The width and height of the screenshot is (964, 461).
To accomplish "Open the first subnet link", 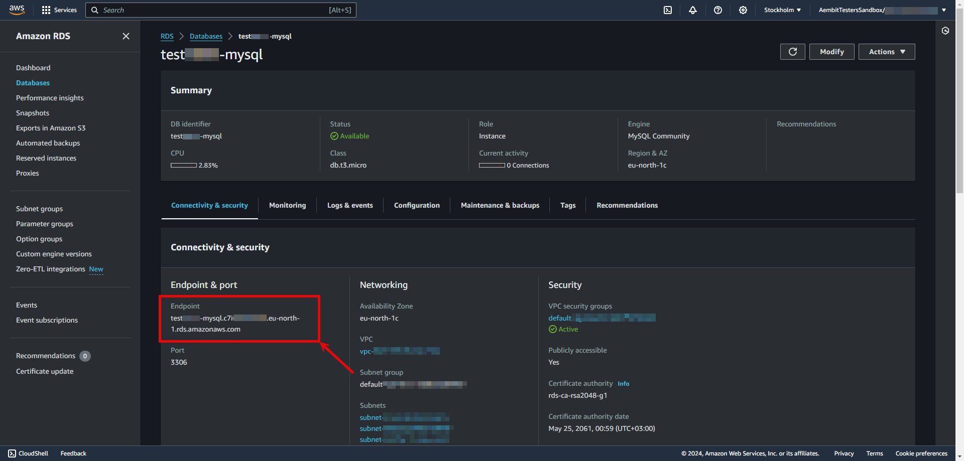I will pyautogui.click(x=404, y=417).
